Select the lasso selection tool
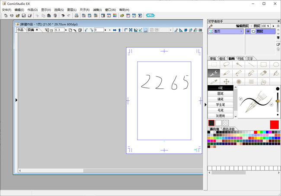 (226, 65)
